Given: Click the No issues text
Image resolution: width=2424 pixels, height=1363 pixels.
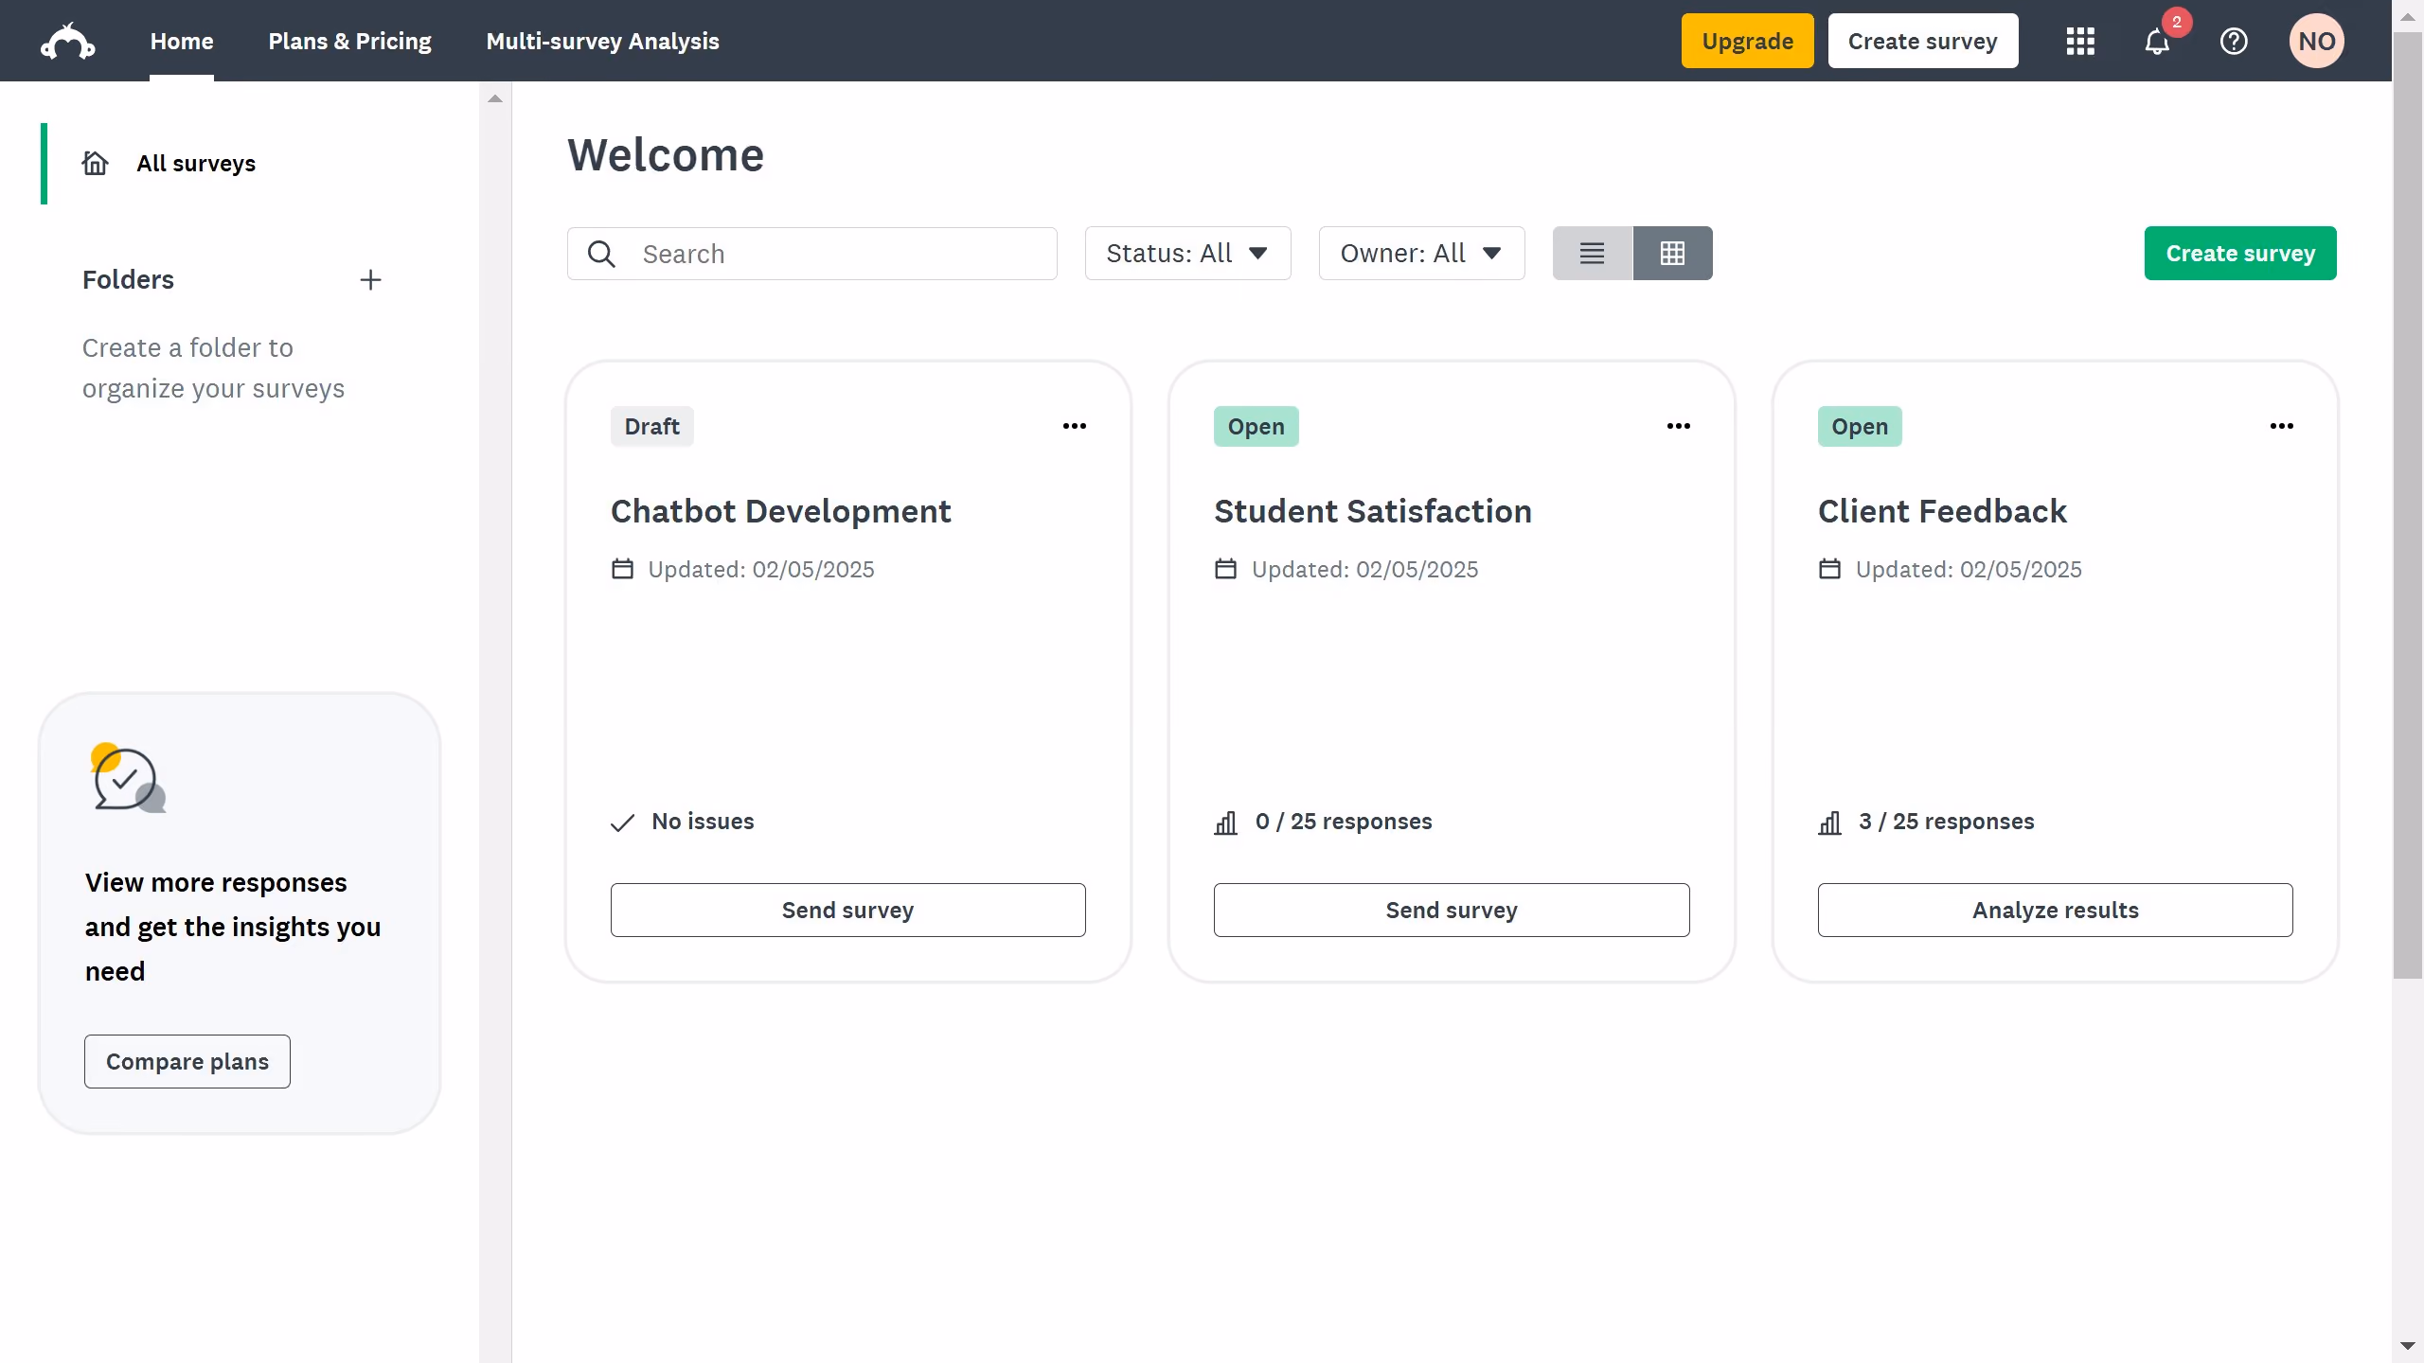Looking at the screenshot, I should pos(703,822).
